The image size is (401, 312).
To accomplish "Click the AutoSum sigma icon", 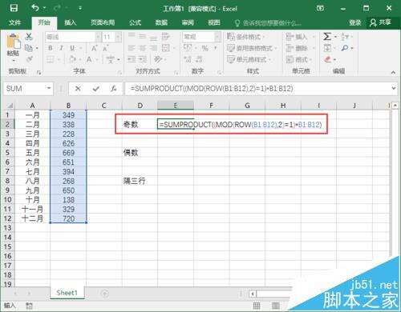I will pyautogui.click(x=327, y=37).
